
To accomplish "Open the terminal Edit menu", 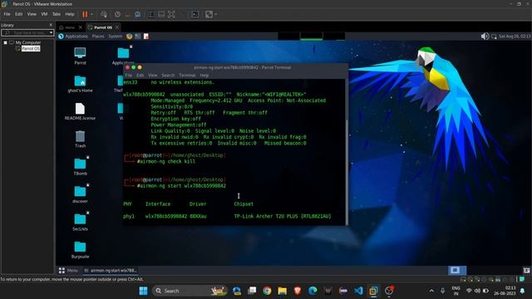I will [x=140, y=76].
